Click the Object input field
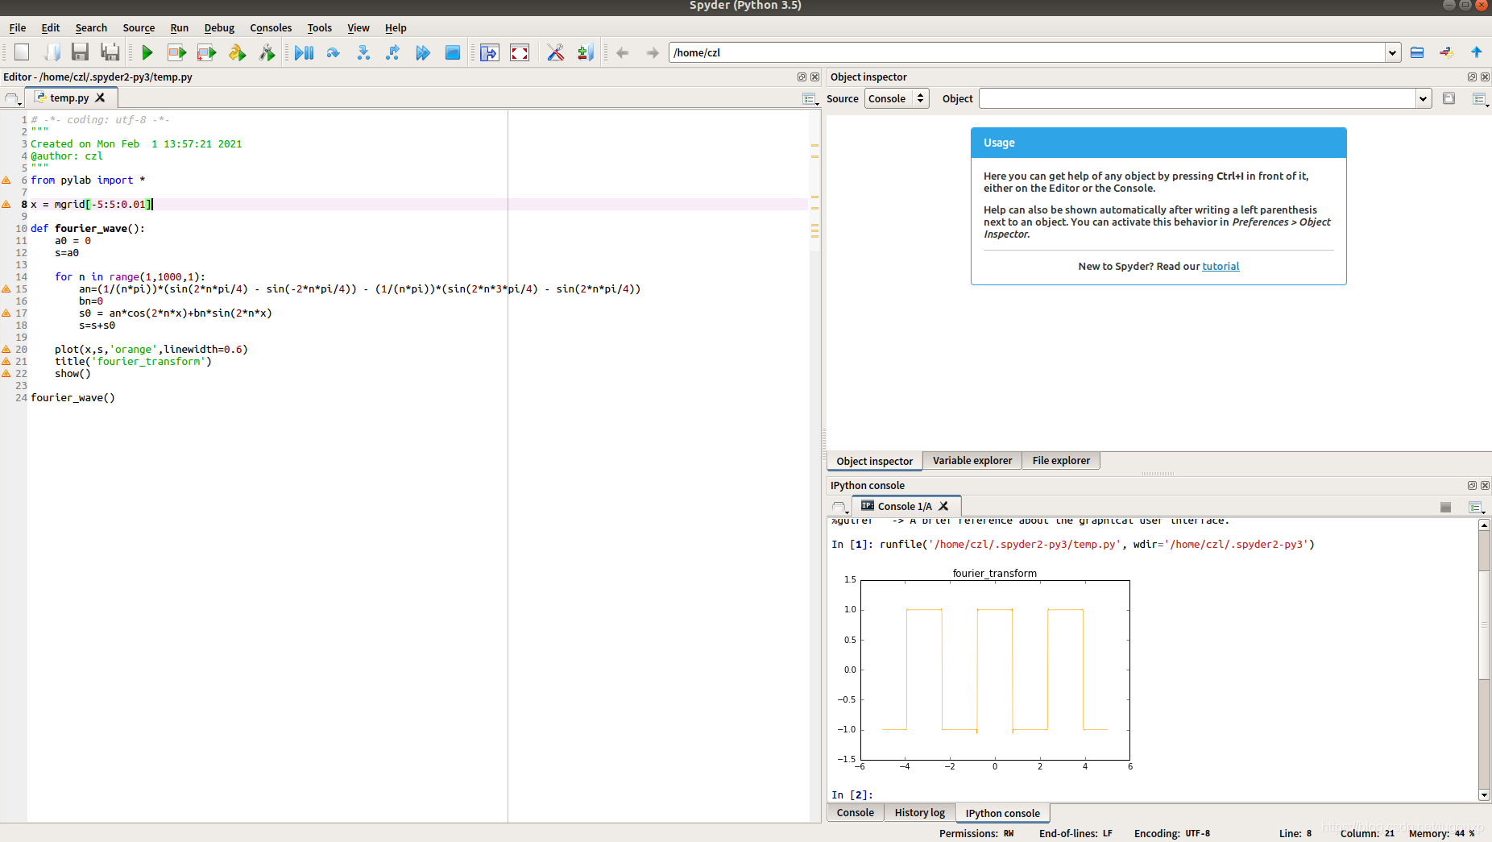Screen dimensions: 1492x842 (x=1198, y=98)
